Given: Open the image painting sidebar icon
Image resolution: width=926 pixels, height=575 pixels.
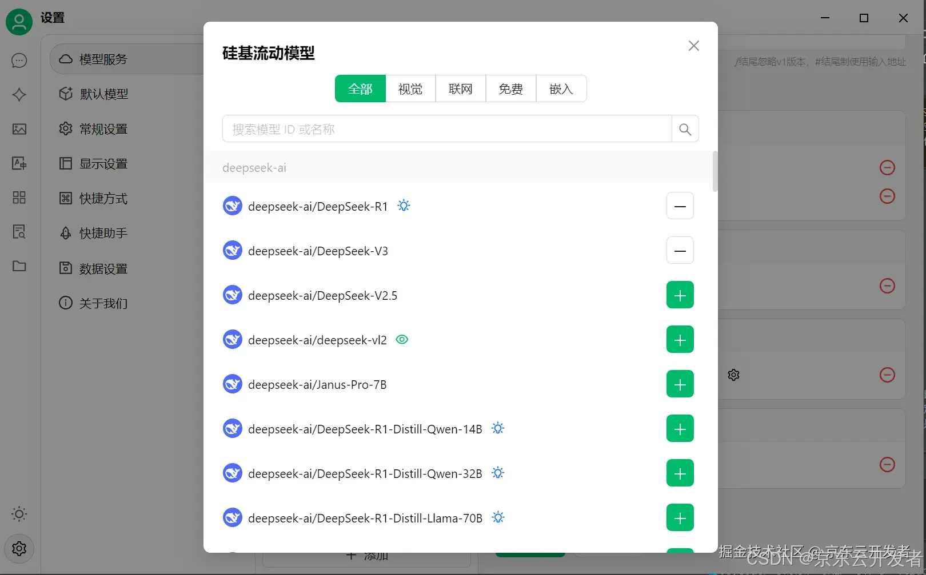Looking at the screenshot, I should point(19,129).
